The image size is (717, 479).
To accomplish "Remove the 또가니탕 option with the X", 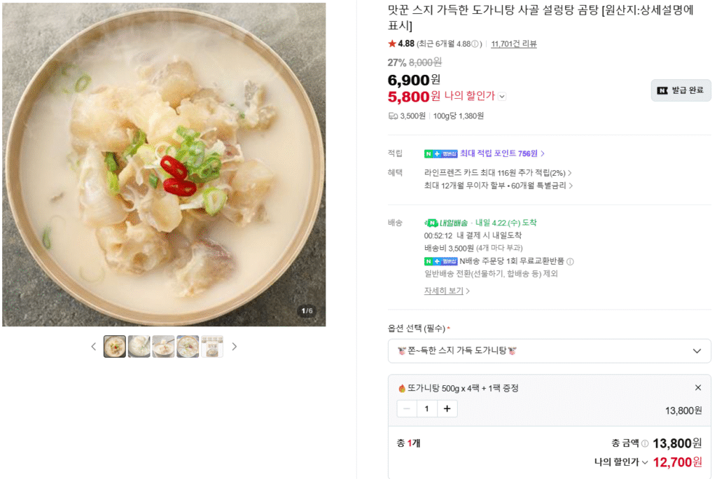I will click(x=698, y=387).
